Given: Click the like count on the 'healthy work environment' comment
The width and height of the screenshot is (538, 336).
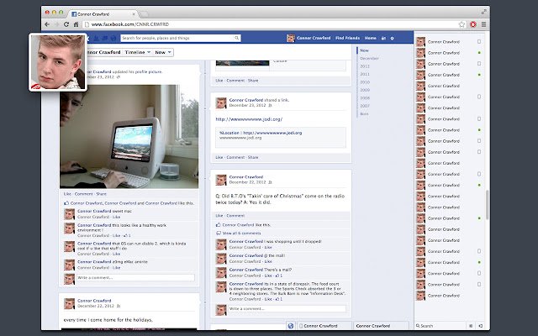Looking at the screenshot, I should [127, 235].
